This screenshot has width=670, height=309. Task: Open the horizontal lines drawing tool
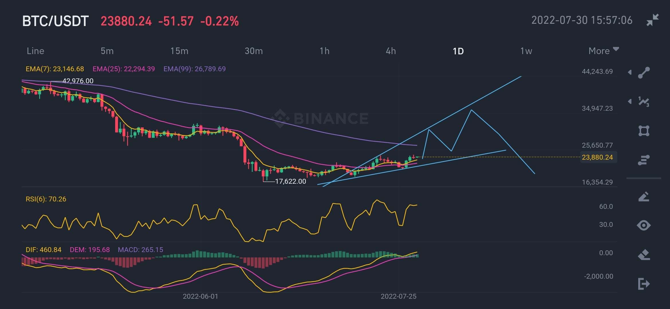644,160
